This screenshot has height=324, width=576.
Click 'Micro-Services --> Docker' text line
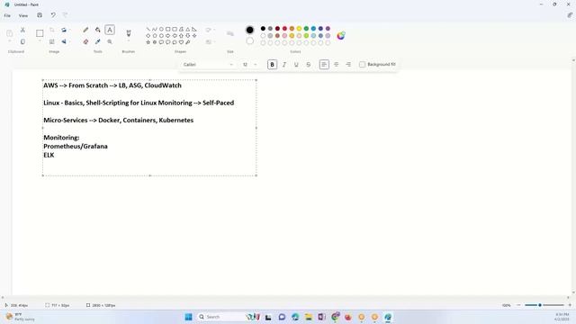coord(118,121)
